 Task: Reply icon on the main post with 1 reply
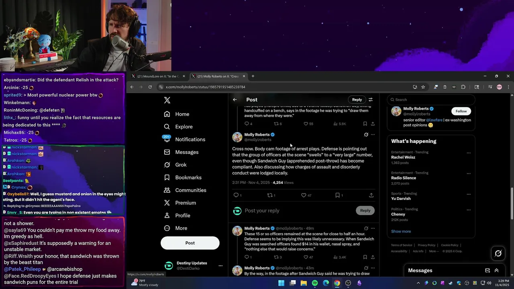236,195
